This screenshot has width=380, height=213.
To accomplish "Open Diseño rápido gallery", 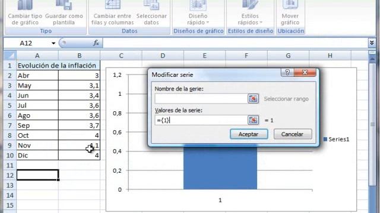I will click(x=198, y=13).
